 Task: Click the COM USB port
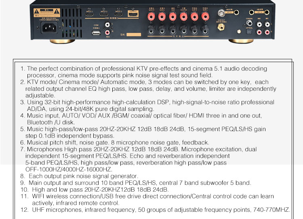click(x=96, y=33)
